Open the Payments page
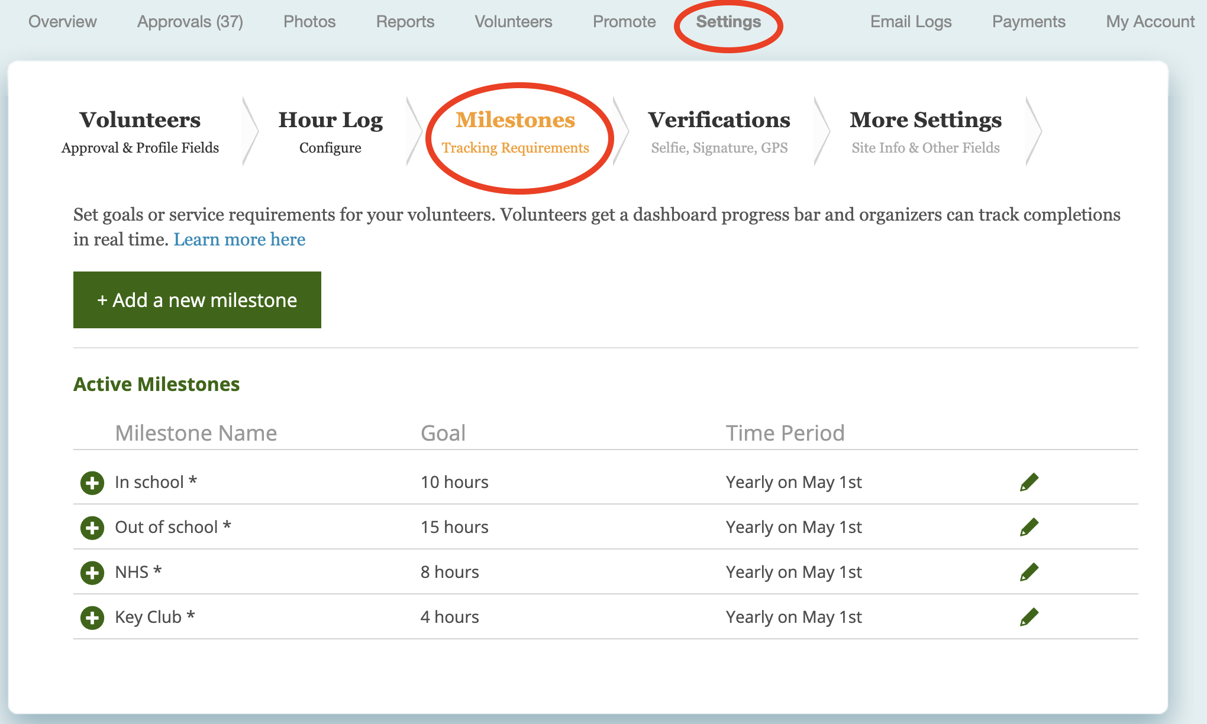 1028,22
